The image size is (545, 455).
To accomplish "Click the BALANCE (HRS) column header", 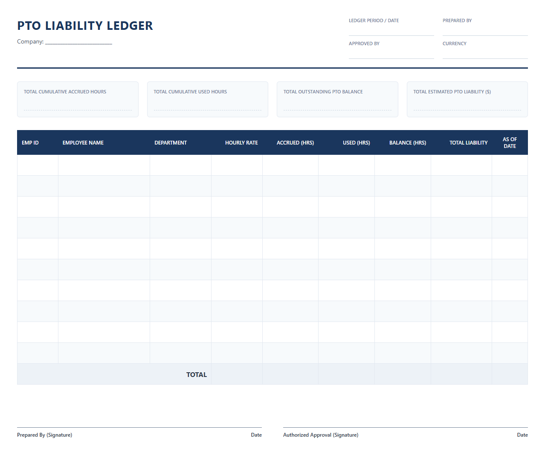I will coord(403,142).
